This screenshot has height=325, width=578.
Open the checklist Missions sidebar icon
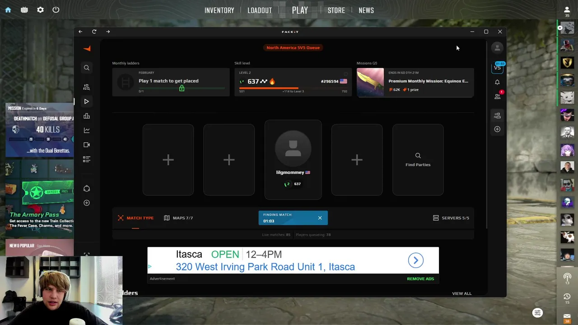point(86,159)
